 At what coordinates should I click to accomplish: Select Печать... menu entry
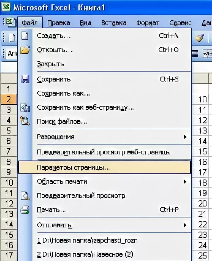pos(105,210)
